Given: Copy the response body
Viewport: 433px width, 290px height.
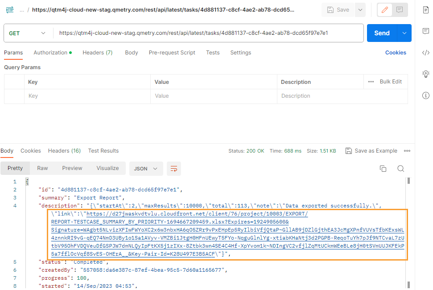Looking at the screenshot, I should click(383, 169).
